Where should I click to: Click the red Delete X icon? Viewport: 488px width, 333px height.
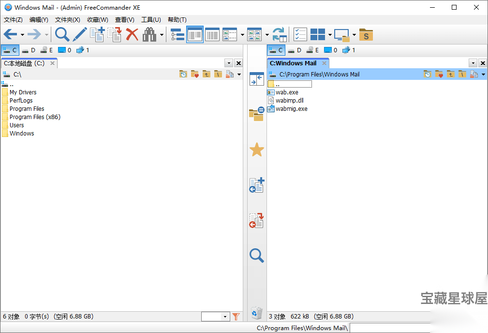click(132, 34)
